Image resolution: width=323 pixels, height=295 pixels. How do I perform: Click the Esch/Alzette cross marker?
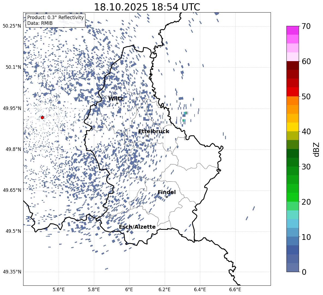(x=127, y=231)
